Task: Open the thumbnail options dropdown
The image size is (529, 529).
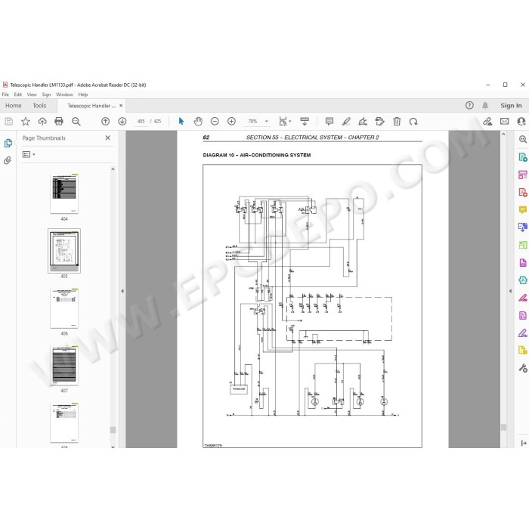Action: (29, 154)
